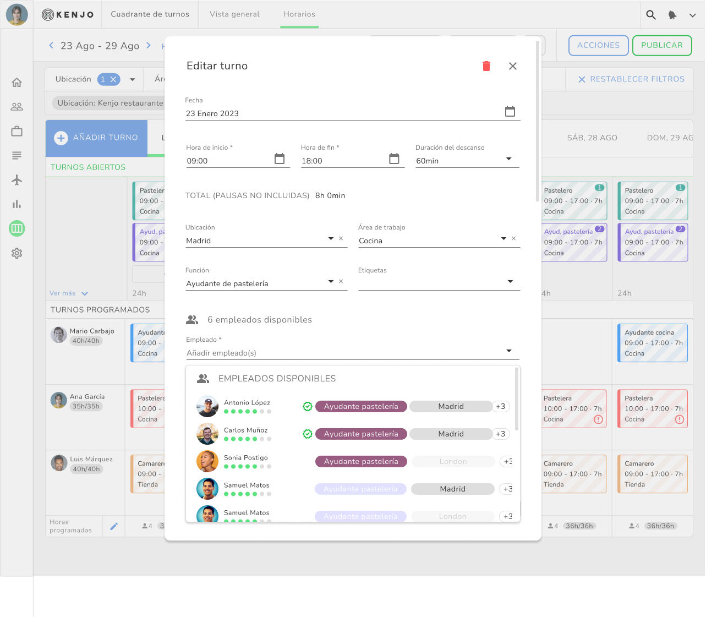Switch to the Horarios tab
The width and height of the screenshot is (728, 617).
coord(299,14)
